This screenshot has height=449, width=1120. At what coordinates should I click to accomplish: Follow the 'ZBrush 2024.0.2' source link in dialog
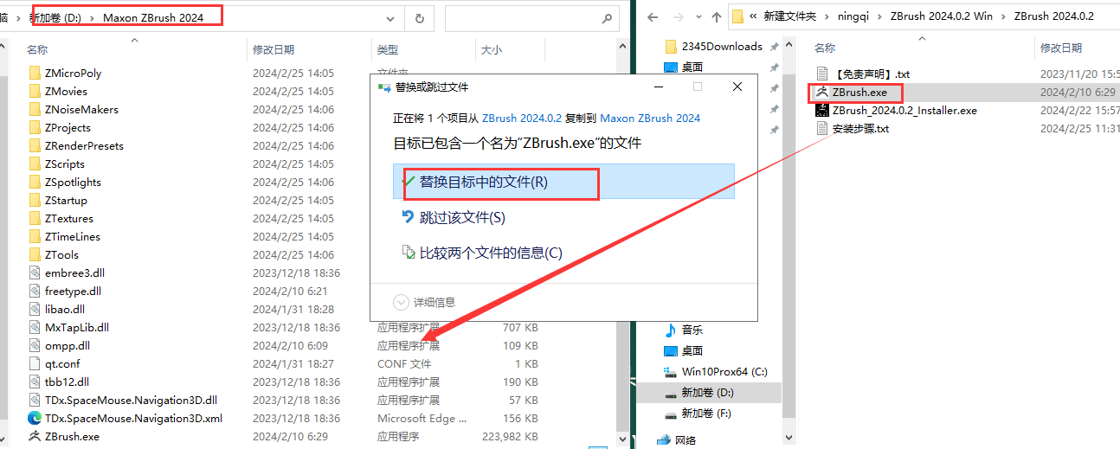(x=522, y=118)
